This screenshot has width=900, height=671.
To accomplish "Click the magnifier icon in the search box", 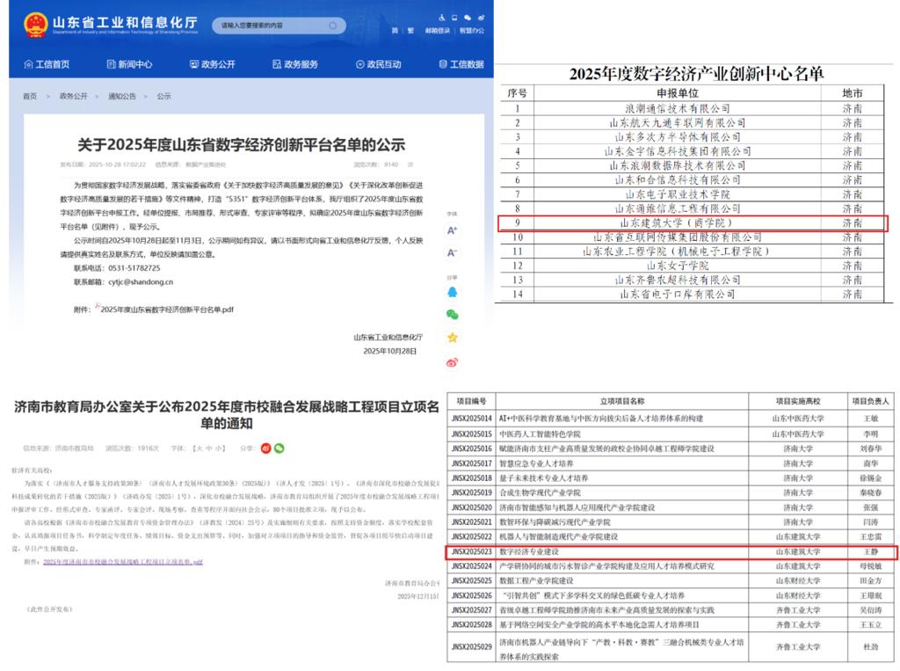I will point(333,26).
